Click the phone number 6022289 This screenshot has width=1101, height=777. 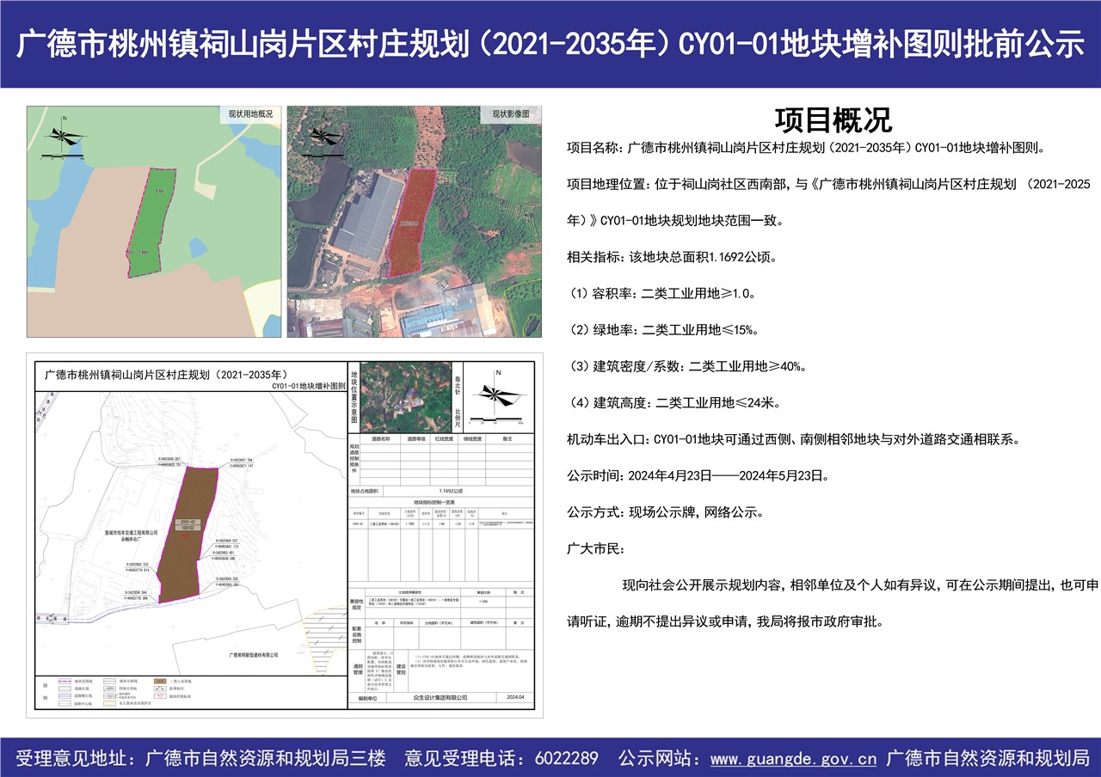coord(566,758)
